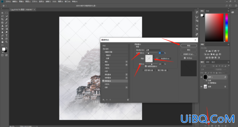Uncheck the Pattern Overlay (图案叠加) checkbox
This screenshot has width=238, height=127.
coord(103,81)
